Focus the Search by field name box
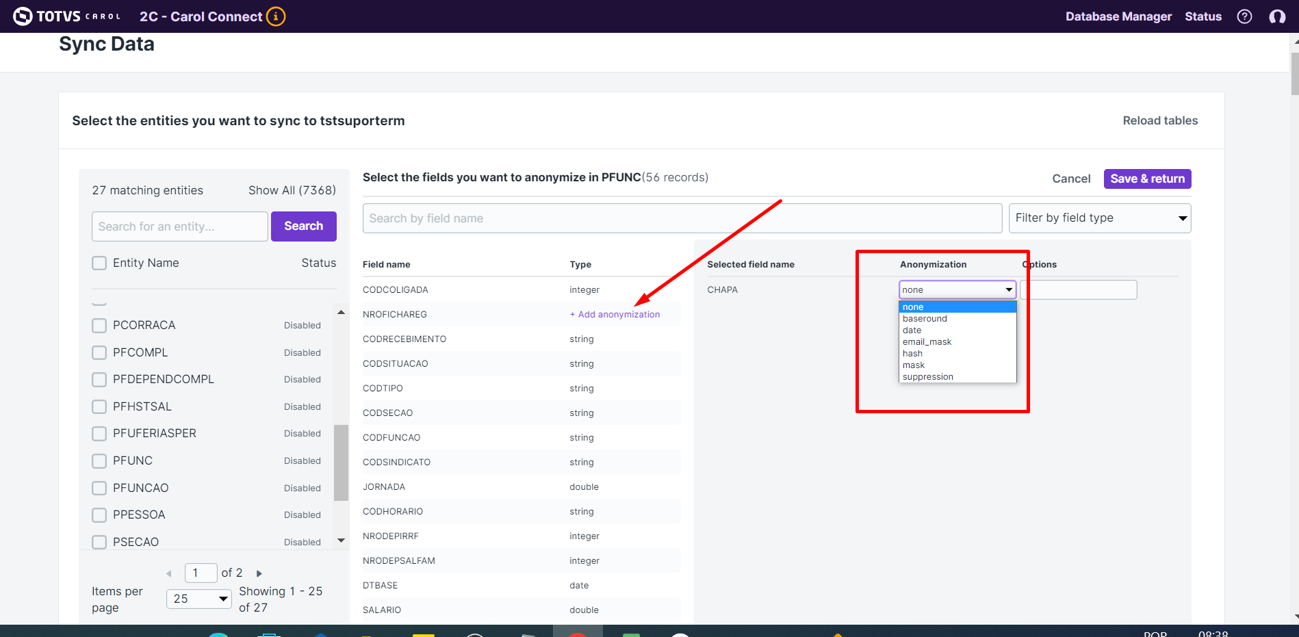The width and height of the screenshot is (1299, 637). click(682, 218)
